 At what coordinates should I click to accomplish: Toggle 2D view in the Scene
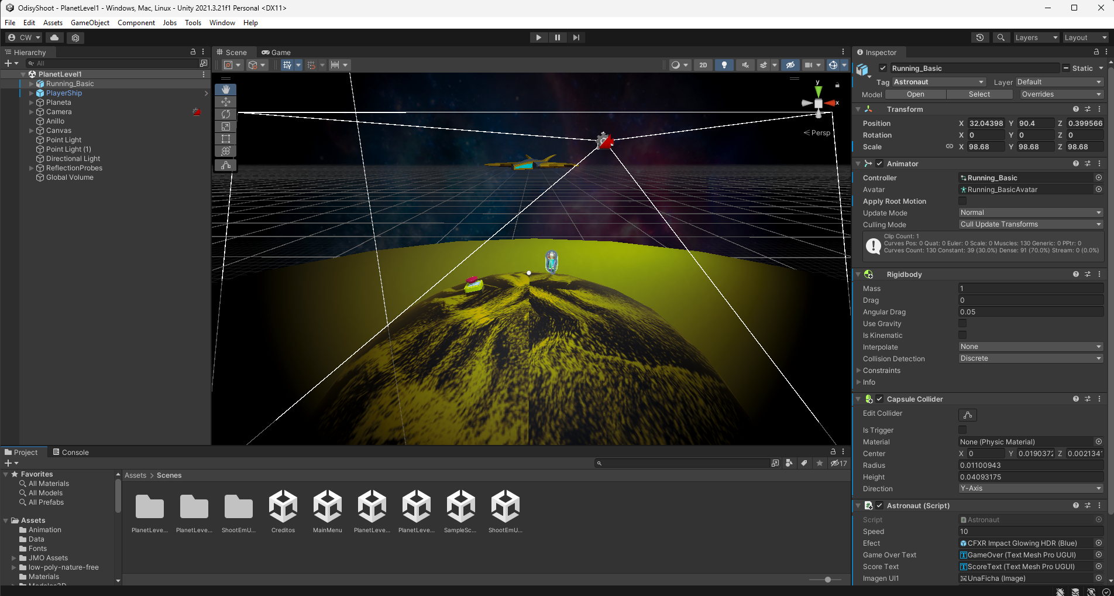[703, 65]
